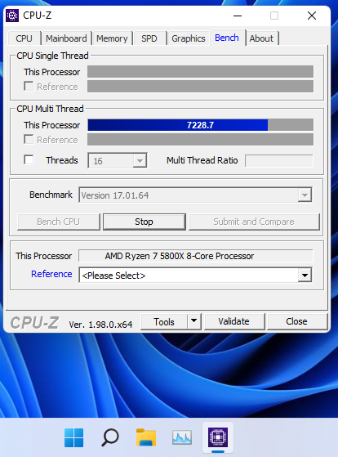Stop the running benchmark
This screenshot has width=338, height=457.
(145, 222)
